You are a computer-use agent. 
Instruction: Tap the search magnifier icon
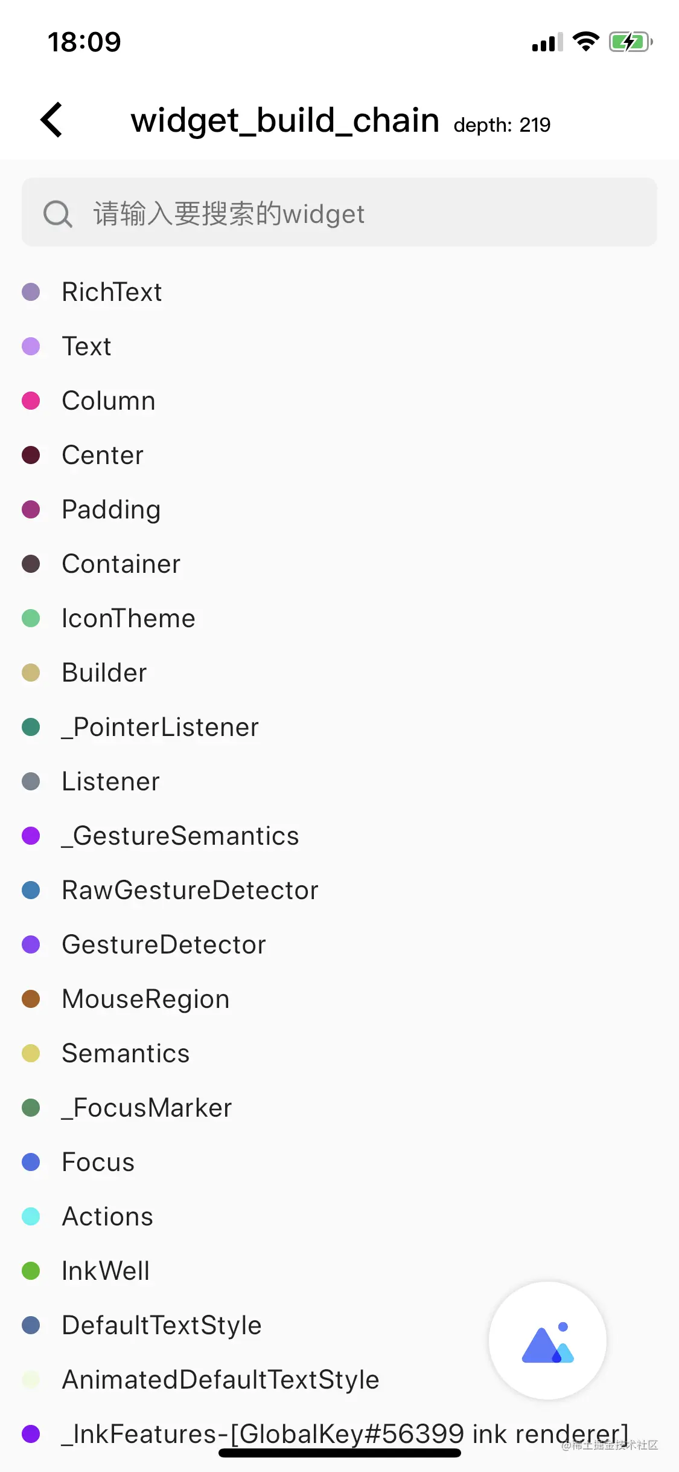(x=58, y=214)
